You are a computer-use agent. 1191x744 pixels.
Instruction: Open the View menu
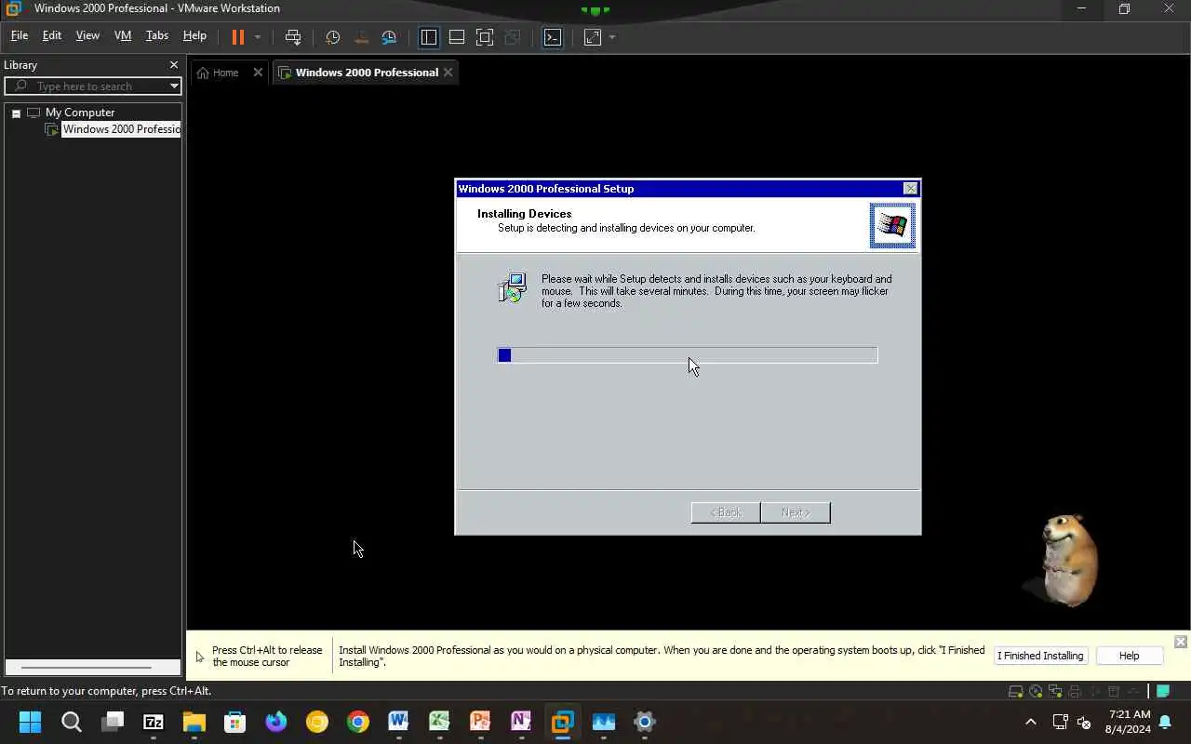(x=87, y=35)
